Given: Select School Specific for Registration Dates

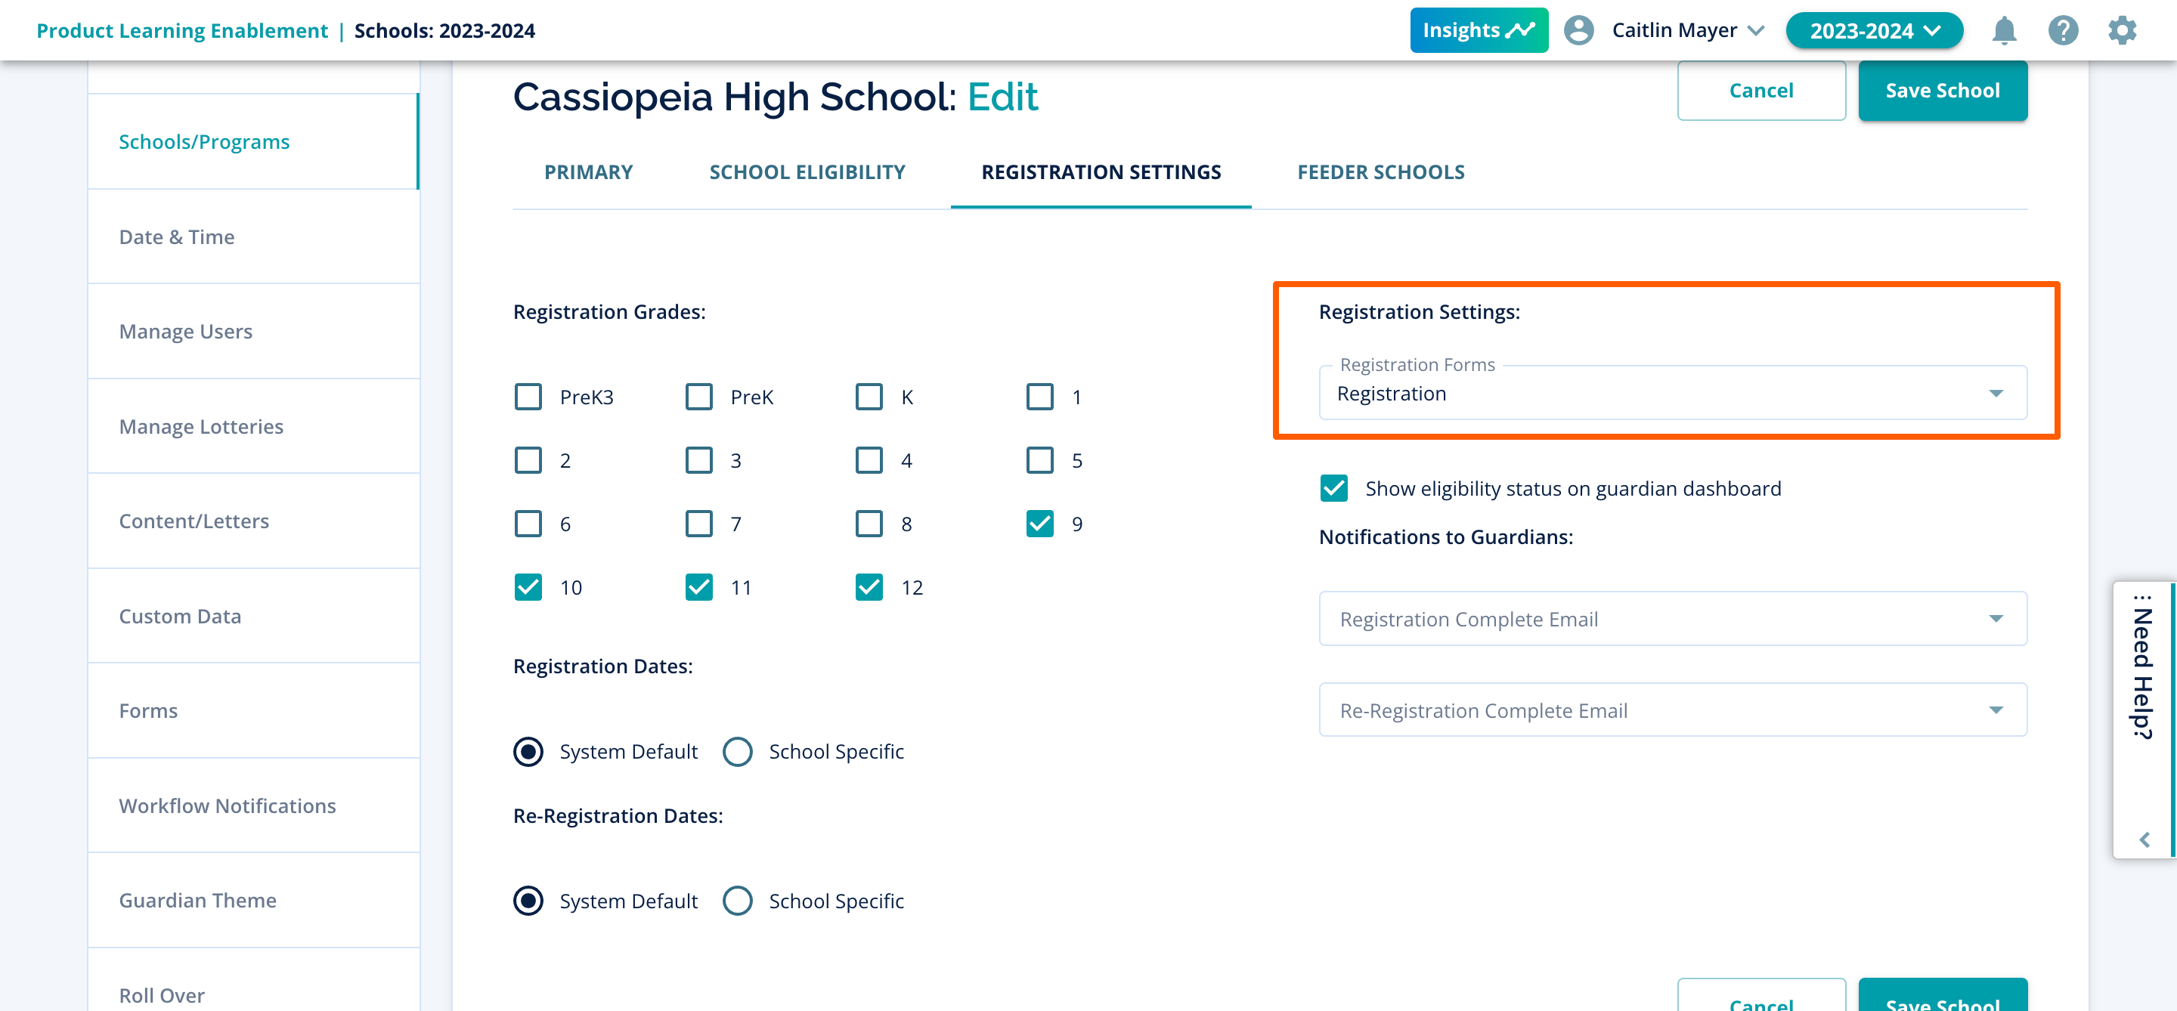Looking at the screenshot, I should tap(737, 752).
